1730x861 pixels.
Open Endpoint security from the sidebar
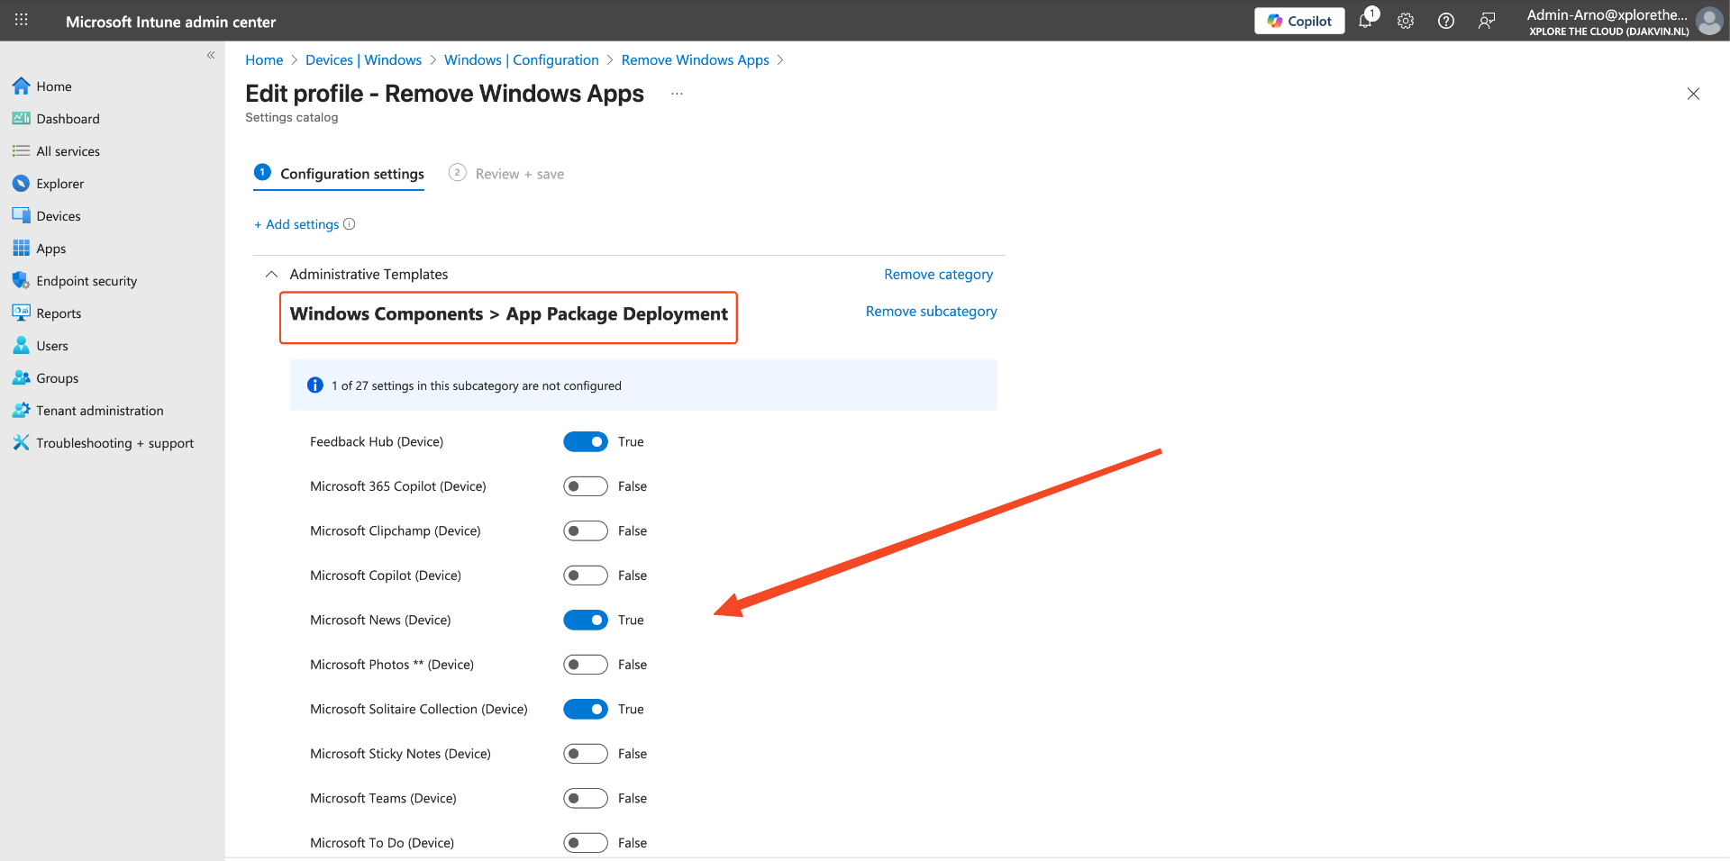(x=86, y=280)
